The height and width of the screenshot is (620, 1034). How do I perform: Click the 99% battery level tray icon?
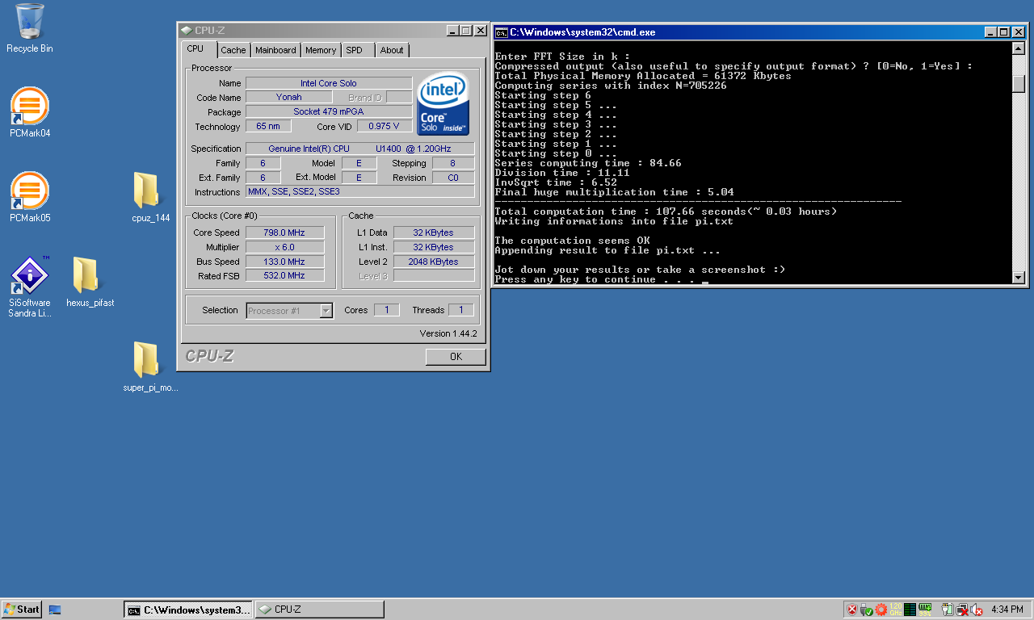point(925,610)
